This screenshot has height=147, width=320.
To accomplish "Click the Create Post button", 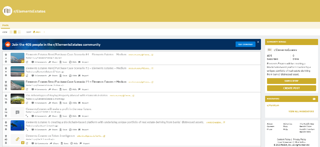I will pos(291,88).
